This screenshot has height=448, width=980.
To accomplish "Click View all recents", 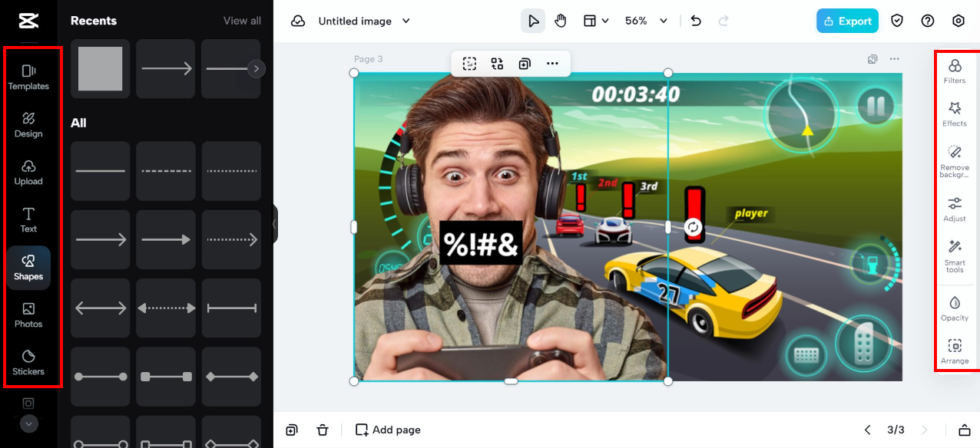I will coord(242,21).
